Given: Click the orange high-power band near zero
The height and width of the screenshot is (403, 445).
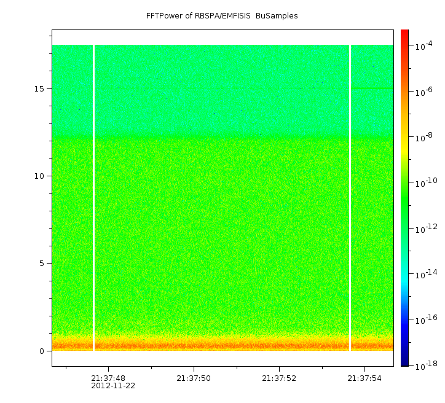Looking at the screenshot, I should tap(221, 346).
